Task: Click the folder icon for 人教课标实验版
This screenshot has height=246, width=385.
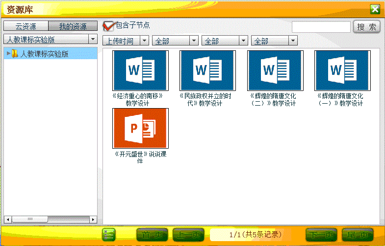Action: coord(16,54)
